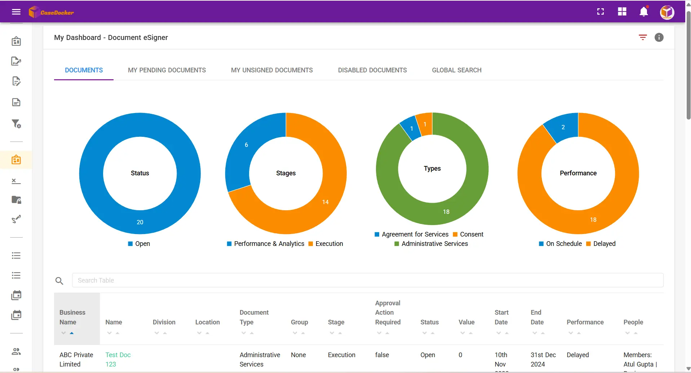Click the People column header
Screen dimensions: 691x373
click(x=633, y=322)
